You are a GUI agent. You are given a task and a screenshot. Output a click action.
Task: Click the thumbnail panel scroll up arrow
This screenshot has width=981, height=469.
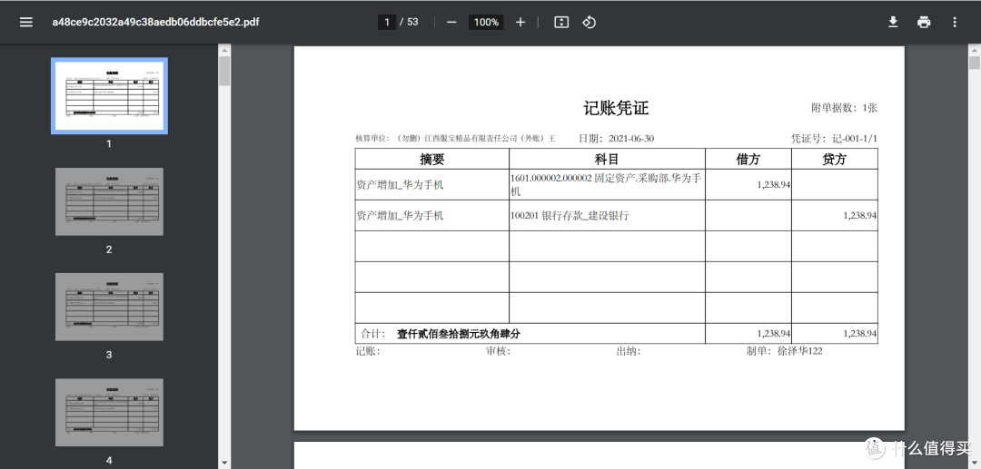224,49
